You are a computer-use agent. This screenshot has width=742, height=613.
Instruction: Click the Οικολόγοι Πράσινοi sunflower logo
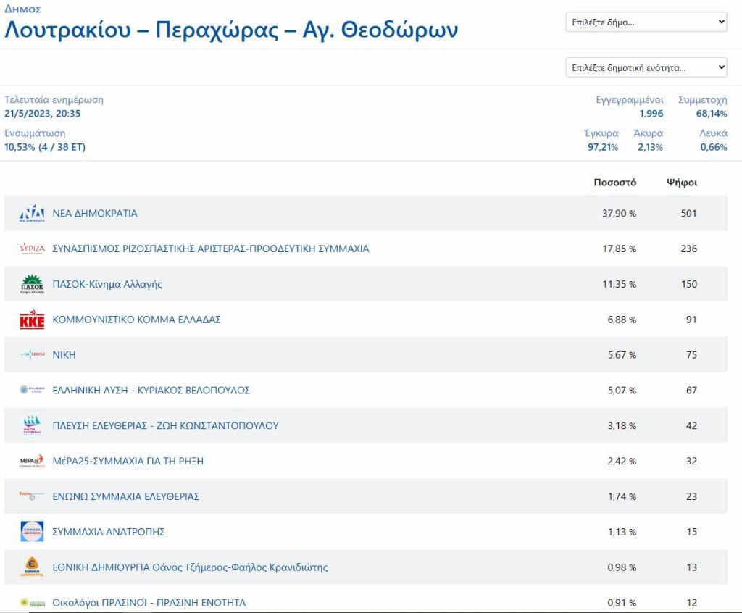pos(32,603)
